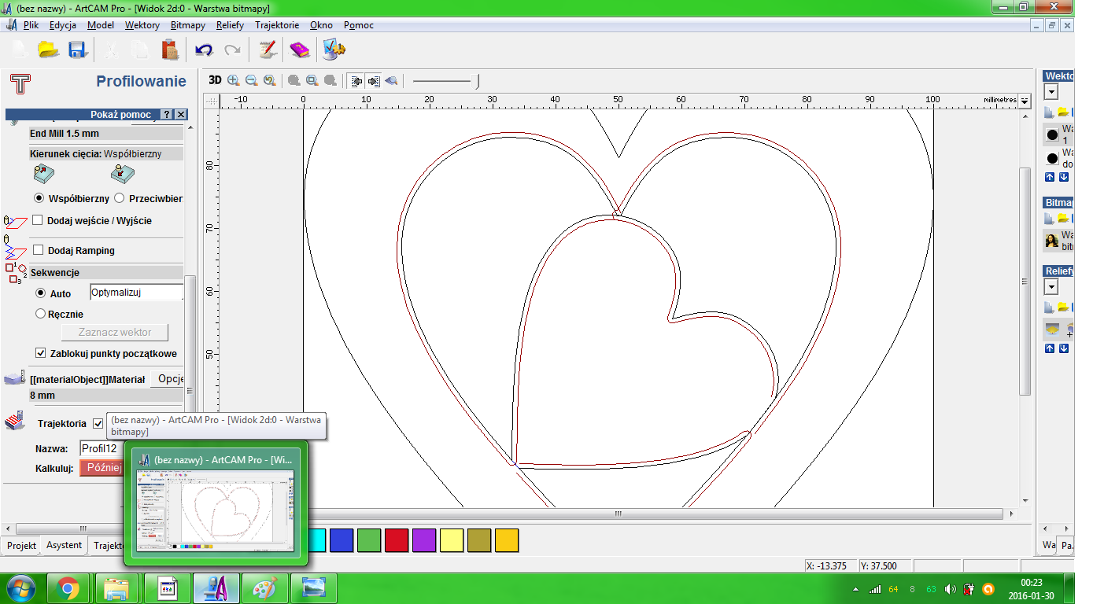The image size is (1093, 604).
Task: Open the purple help book icon
Action: point(300,50)
